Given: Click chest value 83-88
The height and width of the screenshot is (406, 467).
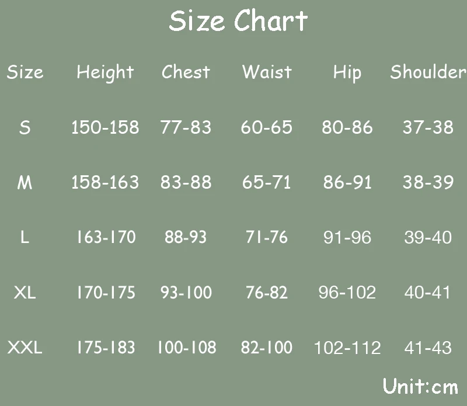Looking at the screenshot, I should point(186,182).
